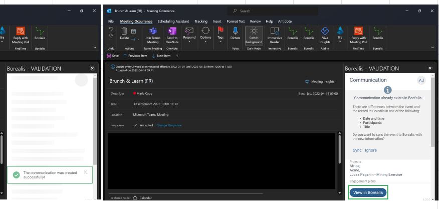The image size is (439, 209).
Task: Switch to Scheduling Assistant tab
Action: [x=173, y=22]
